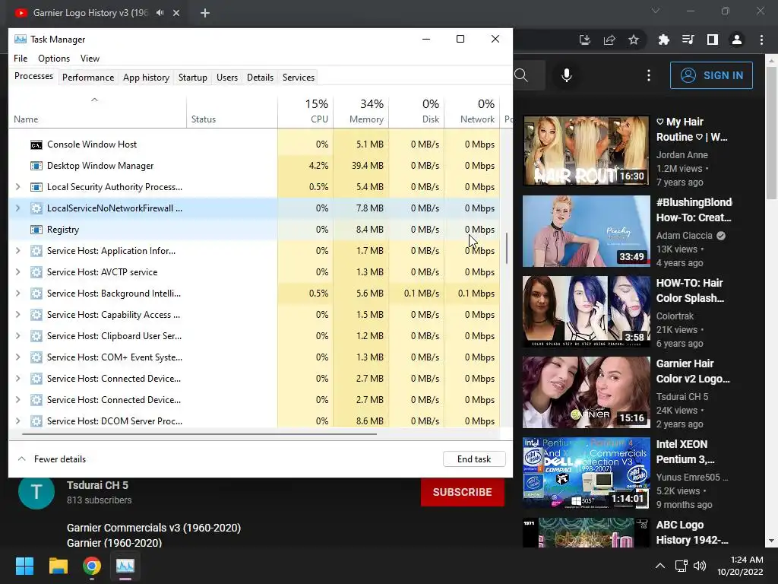This screenshot has width=778, height=584.
Task: Click the YouTube page vertical scrollbar thumb
Action: click(772, 133)
